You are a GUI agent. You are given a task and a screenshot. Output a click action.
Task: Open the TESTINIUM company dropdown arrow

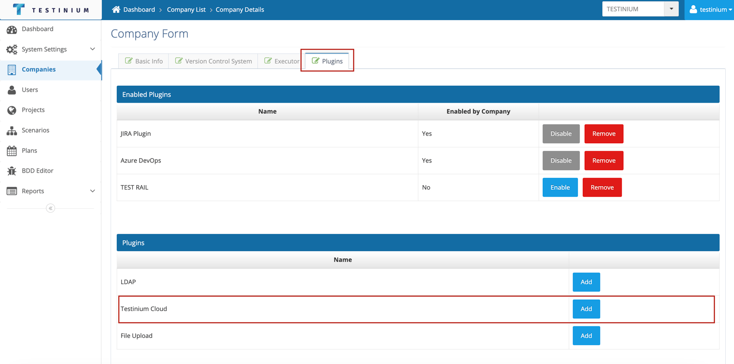(x=671, y=9)
